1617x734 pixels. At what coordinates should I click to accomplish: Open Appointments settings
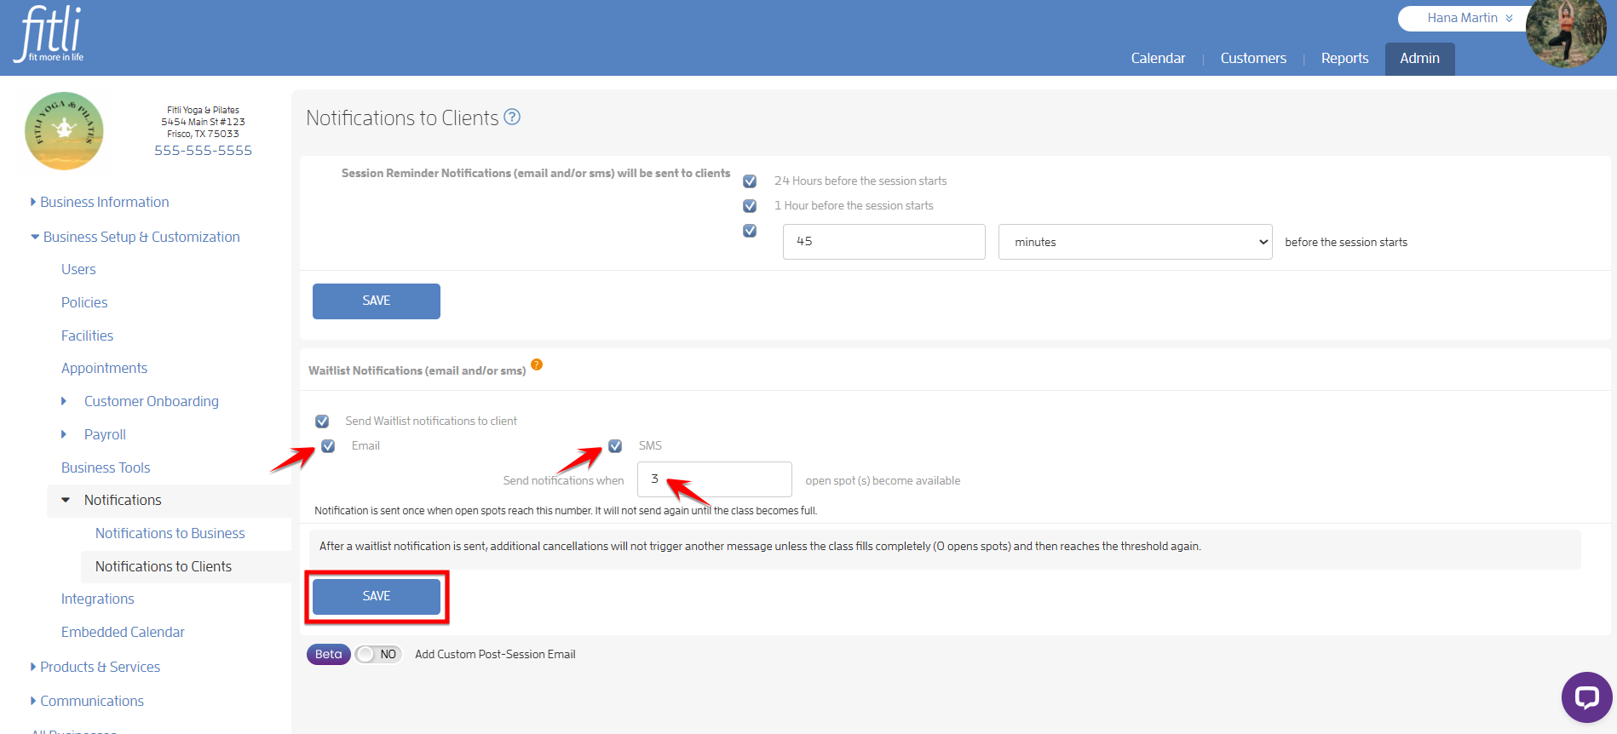click(104, 368)
